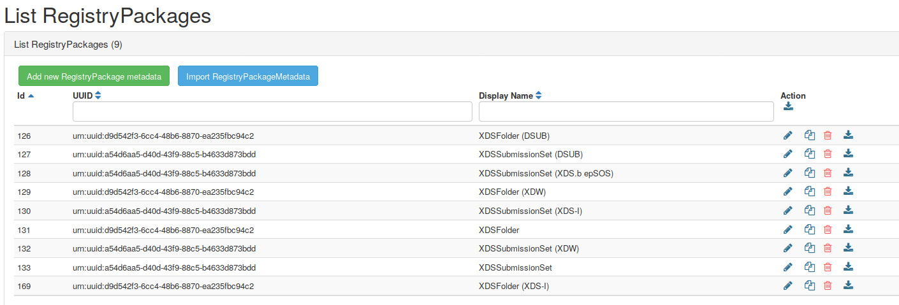Image resolution: width=899 pixels, height=305 pixels.
Task: Duplicate the XDSSubmissionSet (XDW) entry
Action: (x=809, y=248)
